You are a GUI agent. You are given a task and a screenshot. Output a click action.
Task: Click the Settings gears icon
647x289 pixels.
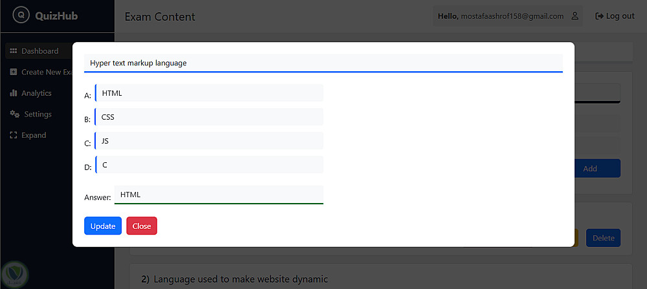pos(14,114)
